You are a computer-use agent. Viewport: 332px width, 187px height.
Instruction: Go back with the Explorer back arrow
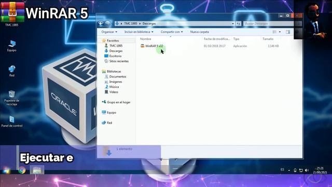(101, 23)
